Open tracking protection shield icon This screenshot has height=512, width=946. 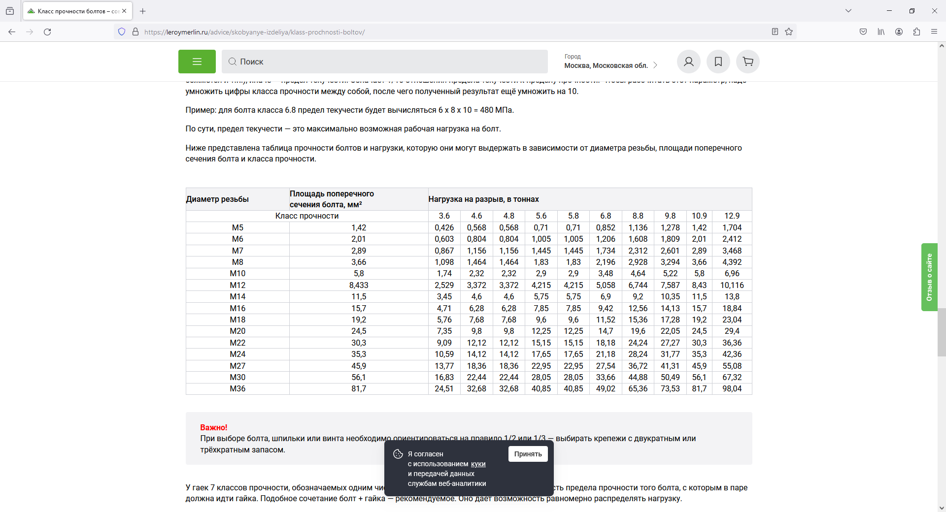[x=122, y=32]
